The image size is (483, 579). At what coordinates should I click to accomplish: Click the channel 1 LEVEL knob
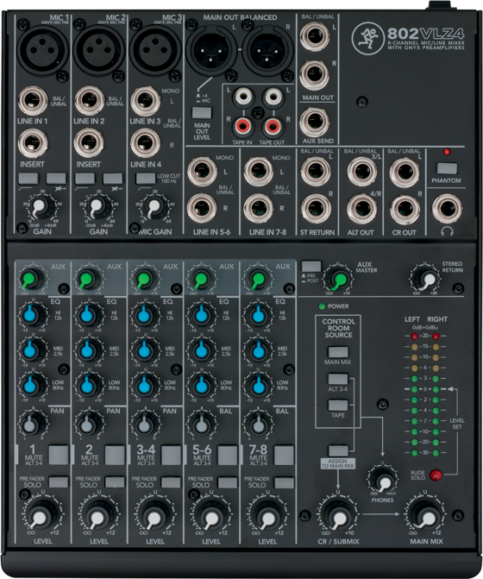(x=41, y=514)
